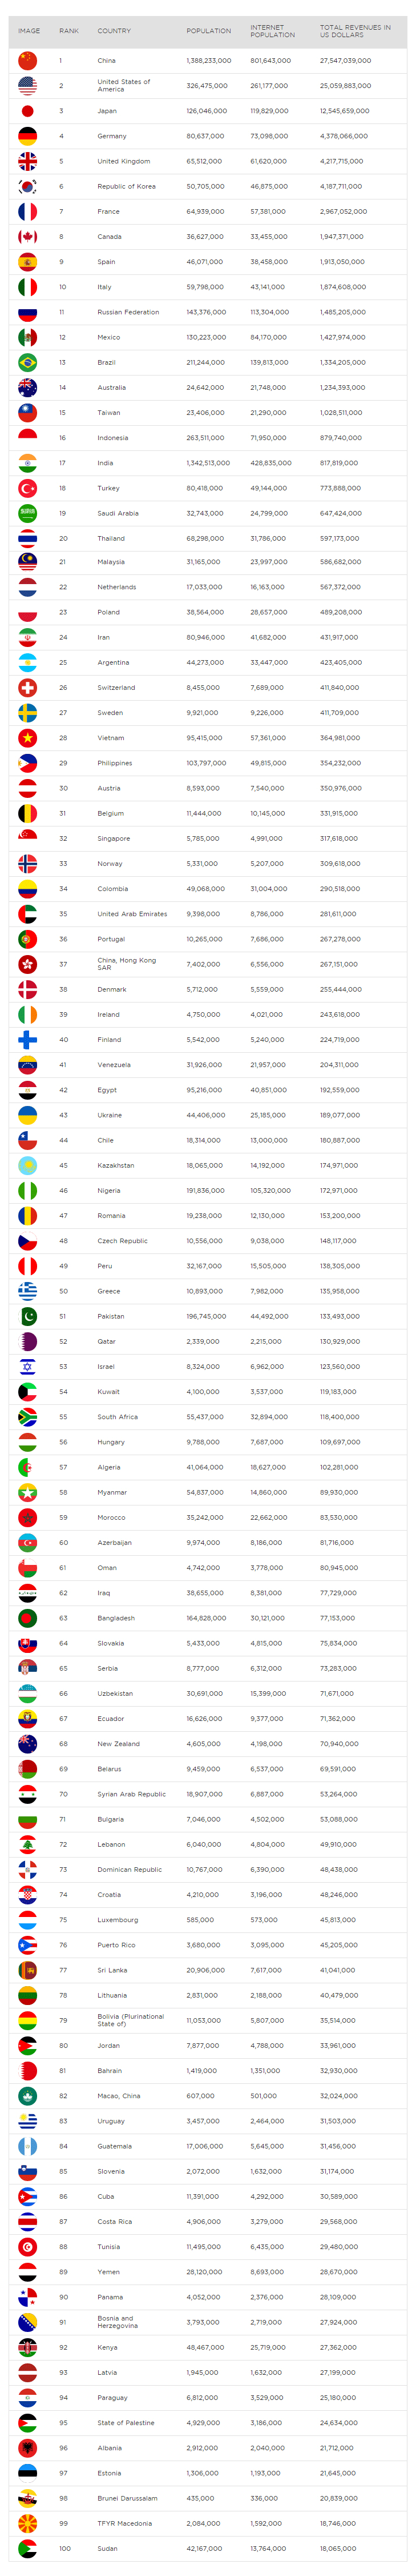Viewport: 408px width, 2576px height.
Task: Select the United Kingdom flag icon
Action: (x=28, y=161)
